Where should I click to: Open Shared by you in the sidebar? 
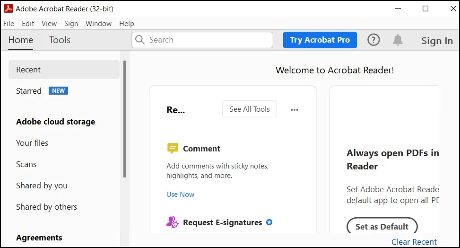pyautogui.click(x=42, y=186)
